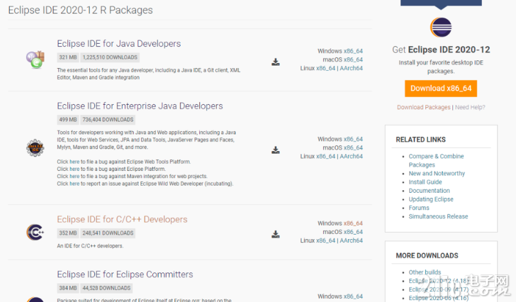Select Windows x86_64 for Enterprise Java Developers
Screen dimensions: 516x302
coord(353,139)
